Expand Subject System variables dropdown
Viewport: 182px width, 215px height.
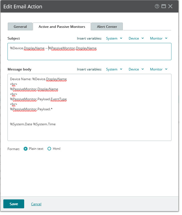tap(114, 38)
